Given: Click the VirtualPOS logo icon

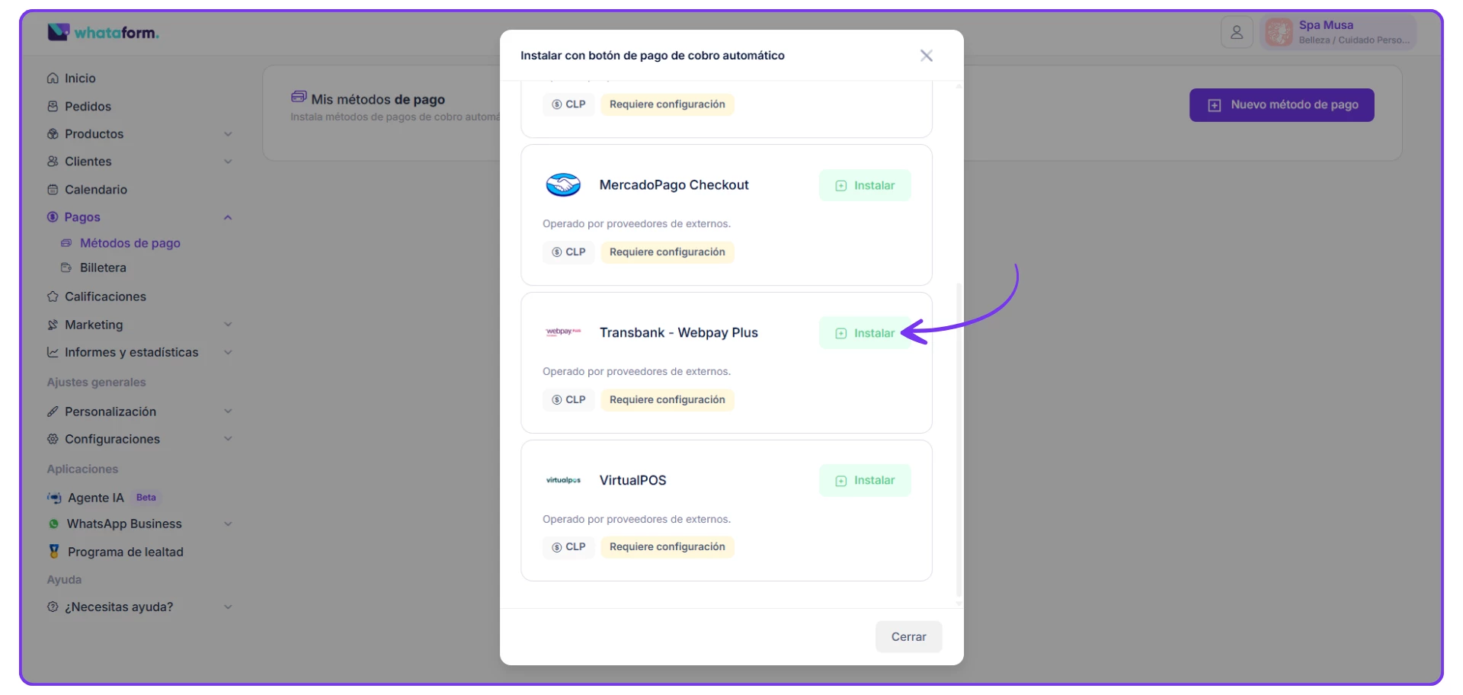Looking at the screenshot, I should click(563, 480).
